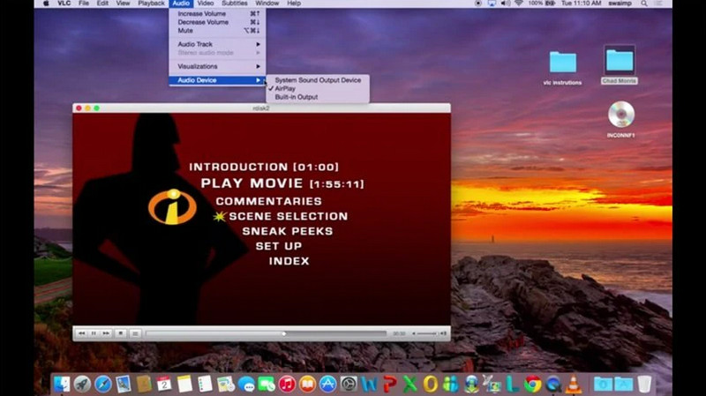706x396 pixels.
Task: Click the Incredibles logo in the video
Action: pos(172,207)
